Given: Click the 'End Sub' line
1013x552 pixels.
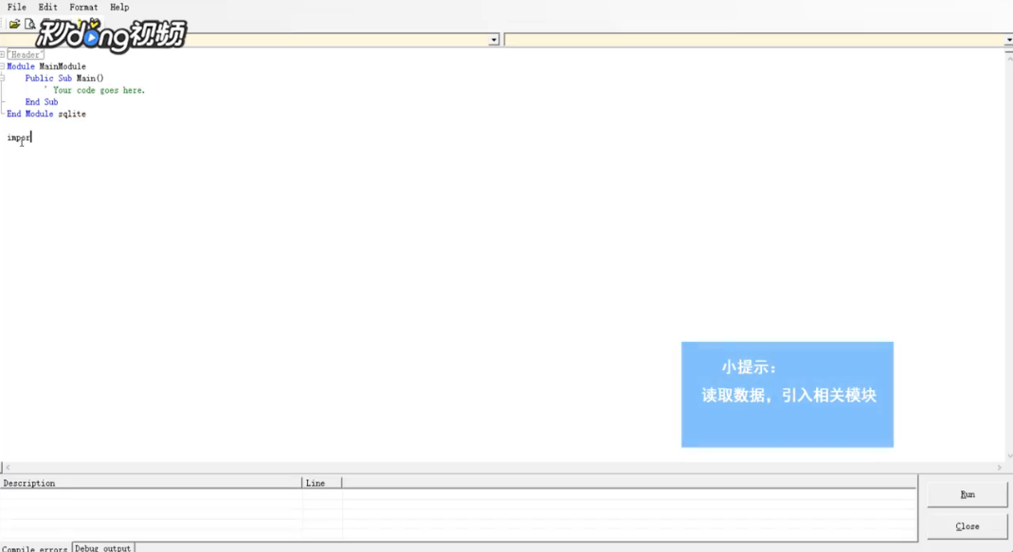Looking at the screenshot, I should click(x=42, y=102).
